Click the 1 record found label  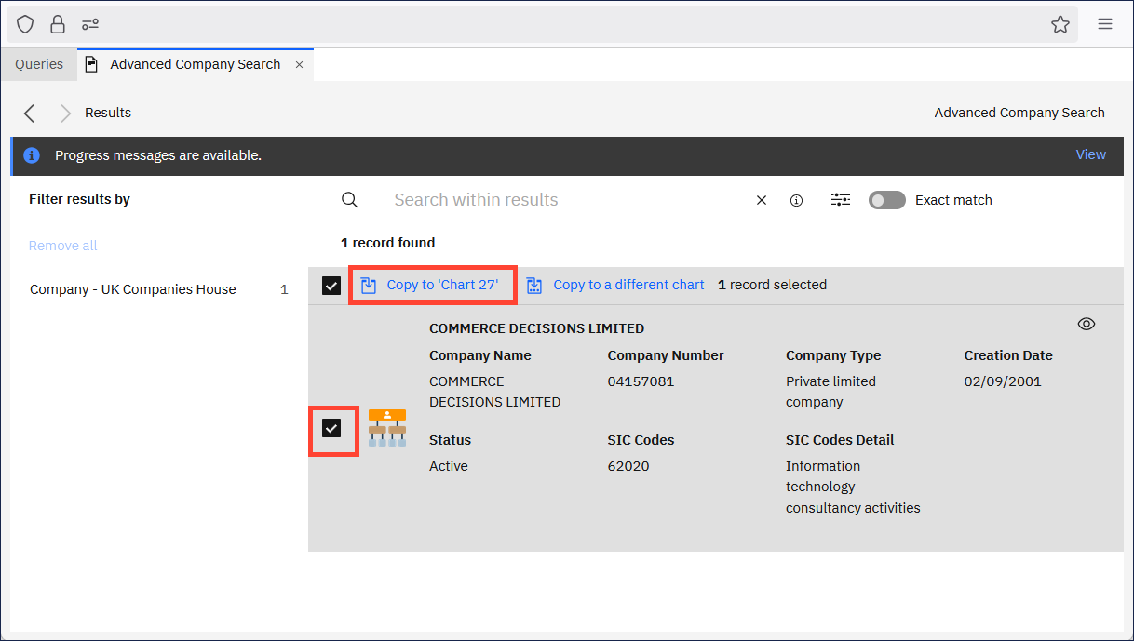[x=387, y=243]
